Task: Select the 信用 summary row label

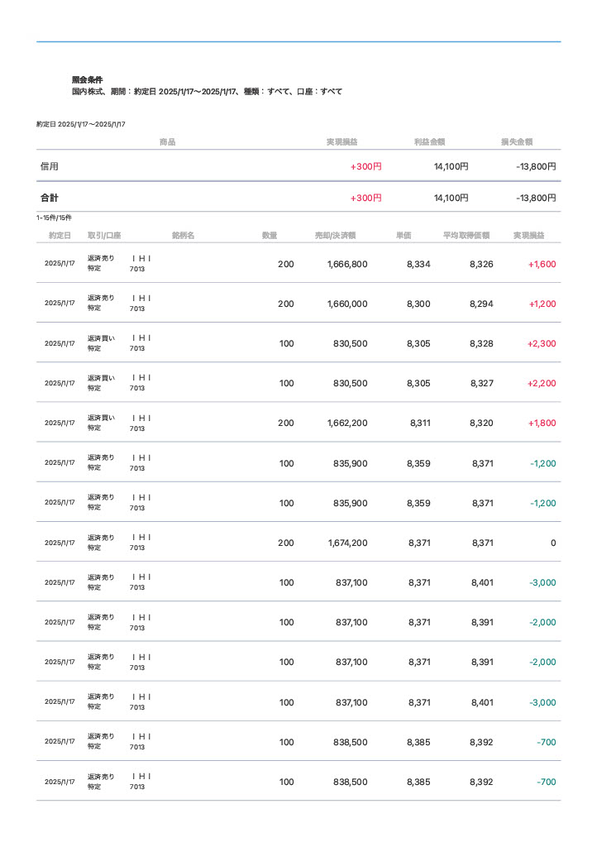Action: point(50,166)
